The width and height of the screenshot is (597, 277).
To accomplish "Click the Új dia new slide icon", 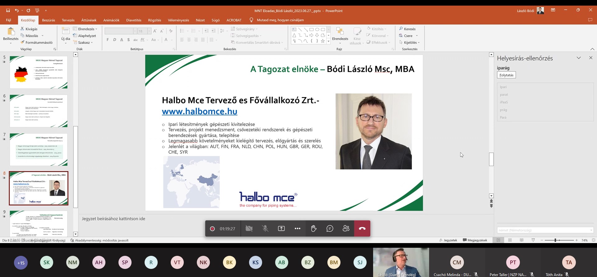I will (x=66, y=31).
